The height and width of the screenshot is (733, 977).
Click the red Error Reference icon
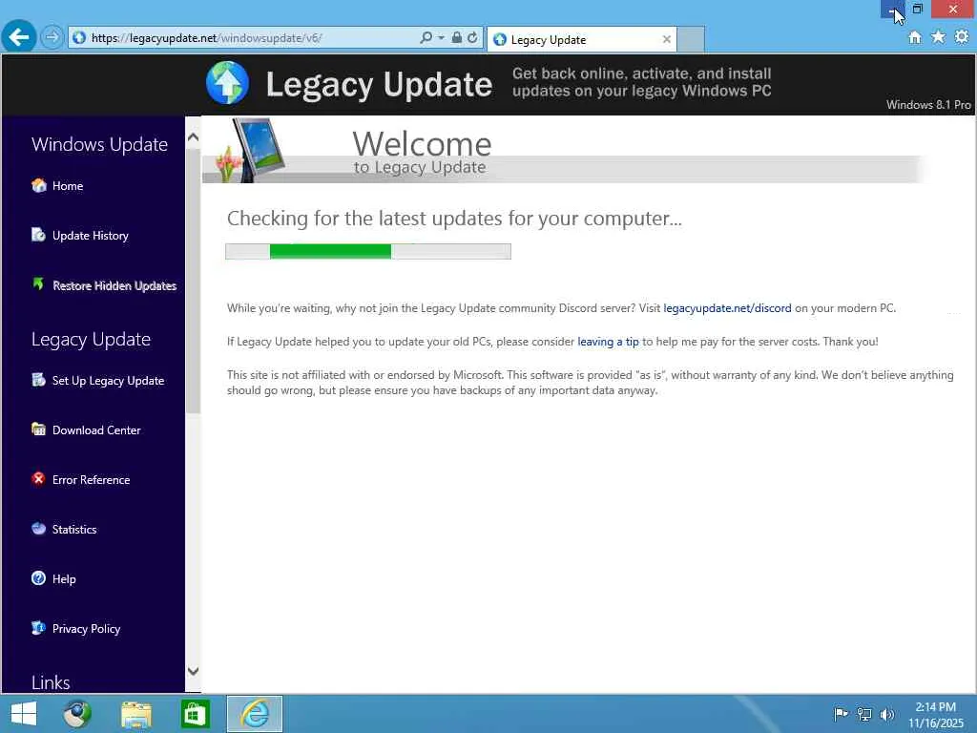click(x=38, y=479)
